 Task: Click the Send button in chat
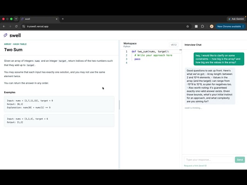coord(240,160)
